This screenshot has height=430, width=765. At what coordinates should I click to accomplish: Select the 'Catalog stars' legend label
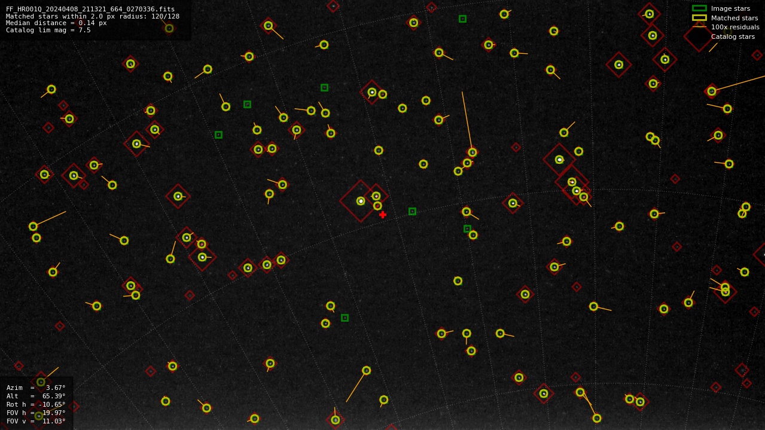tap(733, 36)
